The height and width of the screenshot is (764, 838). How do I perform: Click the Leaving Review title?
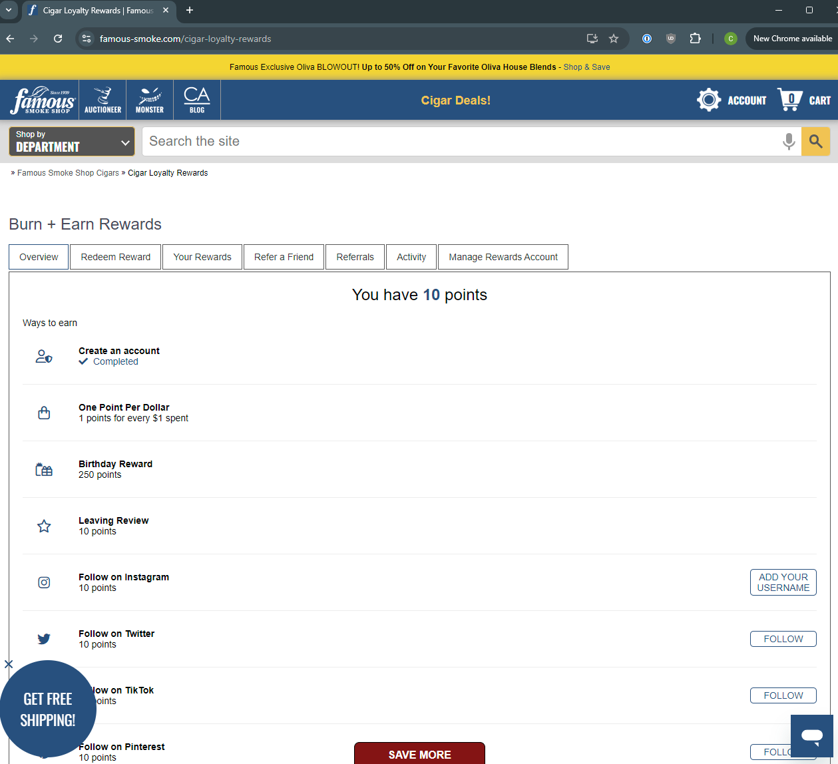pyautogui.click(x=114, y=520)
